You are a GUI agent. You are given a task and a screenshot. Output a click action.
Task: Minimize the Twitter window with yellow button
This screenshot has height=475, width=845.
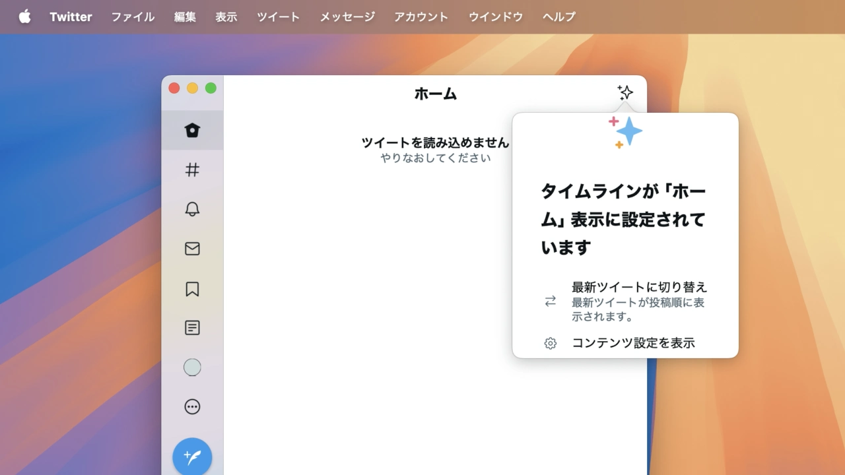pos(193,88)
